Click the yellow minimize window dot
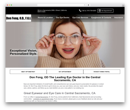Screen dimensions: 130x110 point(9,5)
